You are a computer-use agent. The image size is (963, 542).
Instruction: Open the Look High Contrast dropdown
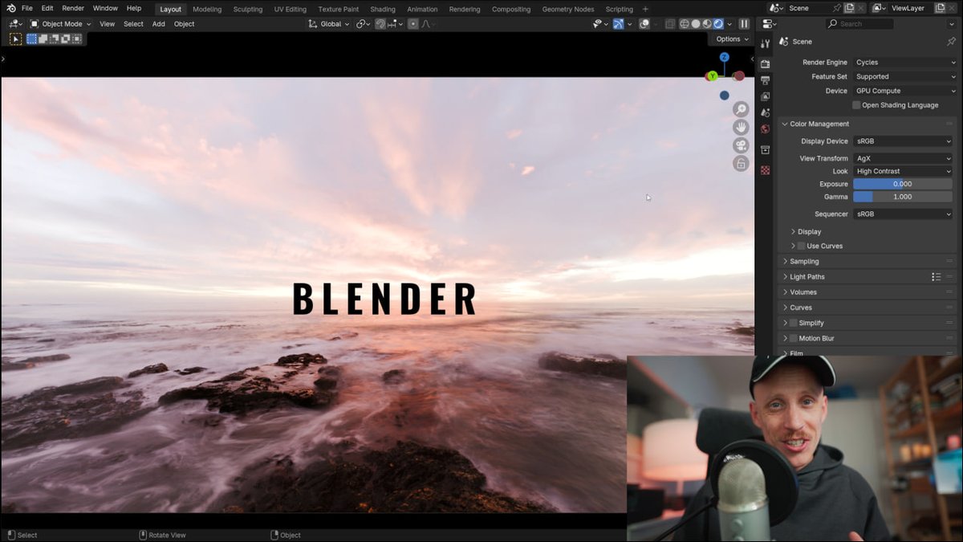tap(903, 171)
